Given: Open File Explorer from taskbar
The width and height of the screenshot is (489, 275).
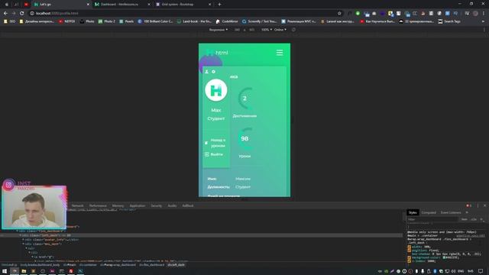Looking at the screenshot, I should [24, 271].
